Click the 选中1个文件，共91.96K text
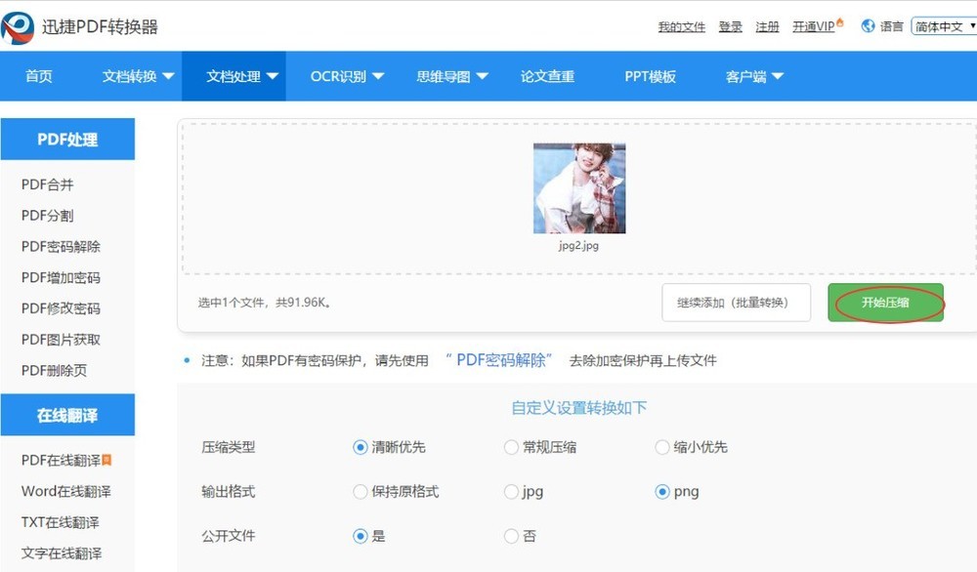The height and width of the screenshot is (572, 977). click(x=264, y=303)
